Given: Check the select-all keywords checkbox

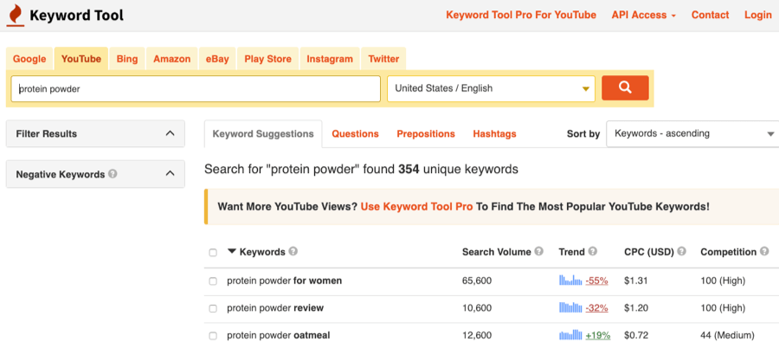Looking at the screenshot, I should coord(213,253).
